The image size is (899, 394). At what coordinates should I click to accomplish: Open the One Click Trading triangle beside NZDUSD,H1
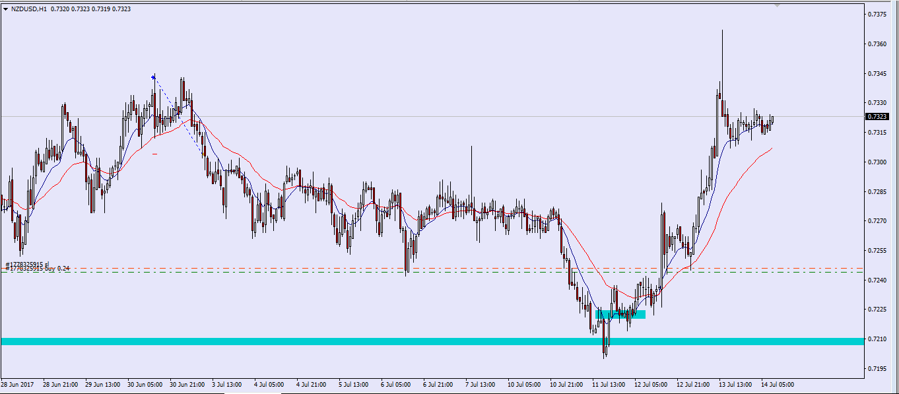[5, 10]
